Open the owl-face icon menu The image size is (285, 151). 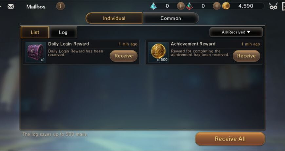273,7
